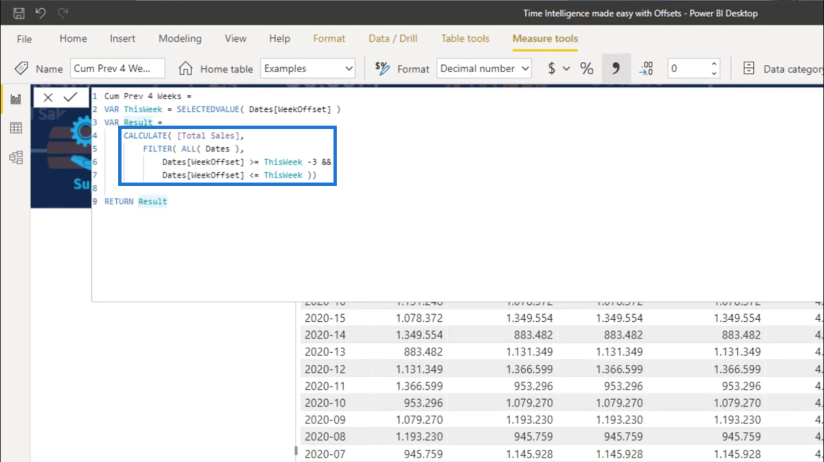The image size is (824, 462).
Task: Open the Data / Drill tab
Action: 393,39
